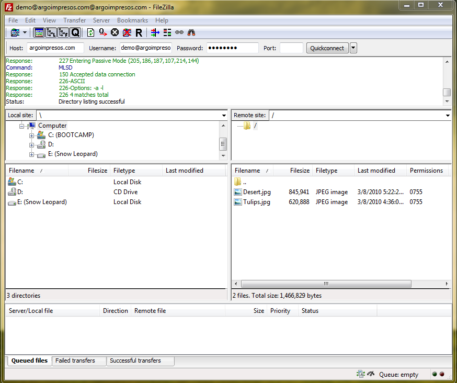This screenshot has height=383, width=457.
Task: Select the Desert.jpg file icon
Action: (238, 192)
